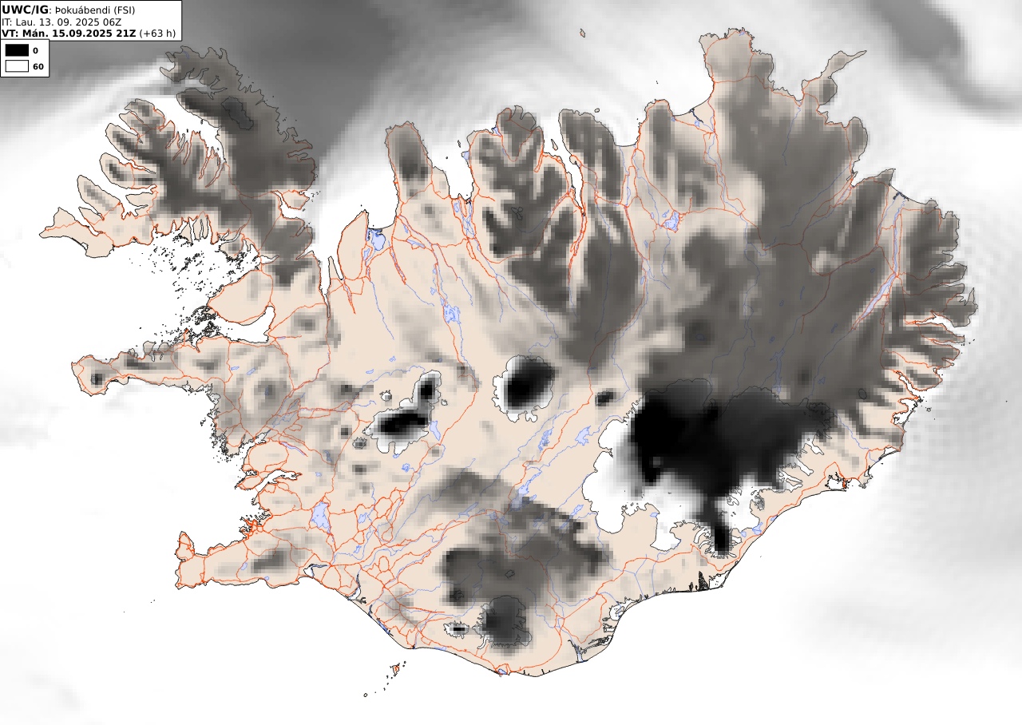
Task: Click the valid time 'VT: Mán. 15.09.2025 21Z'
Action: tap(69, 34)
